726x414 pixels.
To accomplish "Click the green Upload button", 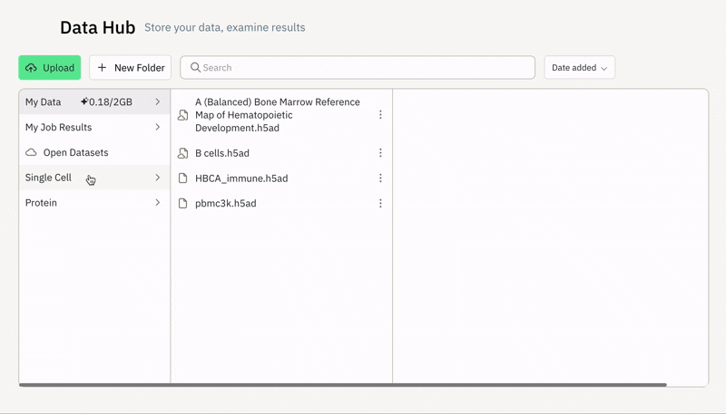I will (50, 68).
